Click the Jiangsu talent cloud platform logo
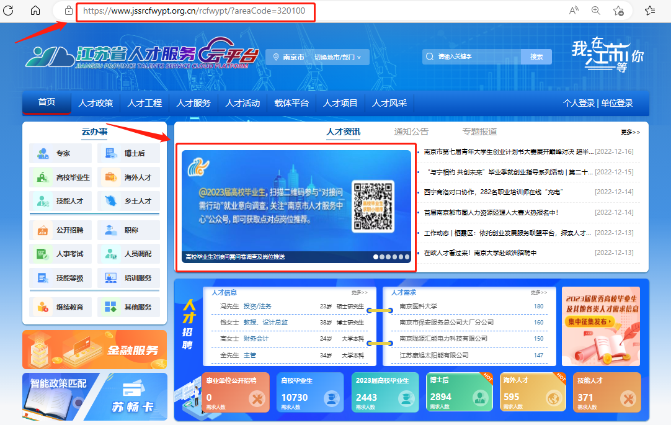Viewport: 671px width, 425px height. click(x=143, y=53)
